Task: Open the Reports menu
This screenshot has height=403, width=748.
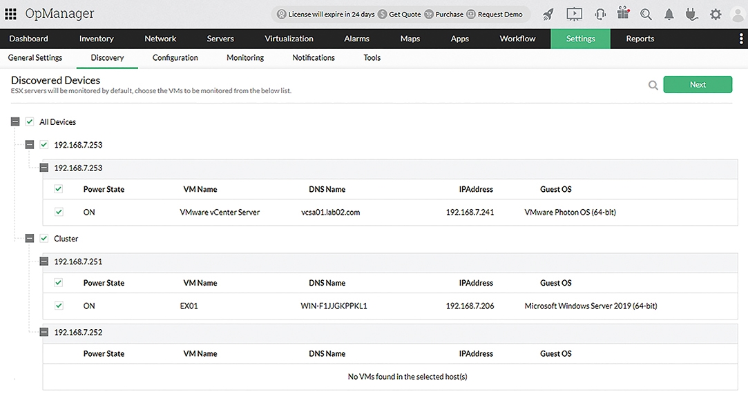Action: click(640, 39)
